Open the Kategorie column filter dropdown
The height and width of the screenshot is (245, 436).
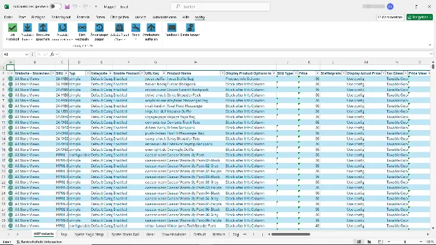point(110,73)
